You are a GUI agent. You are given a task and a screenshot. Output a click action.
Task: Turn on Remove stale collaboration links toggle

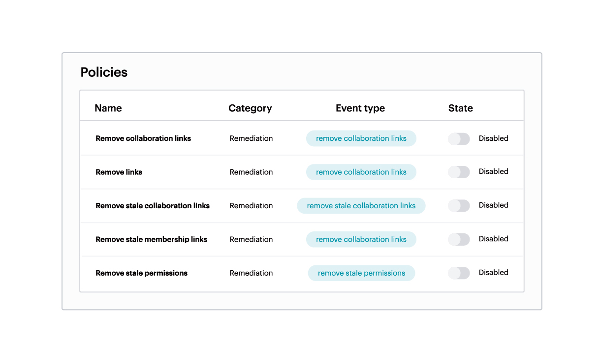click(458, 206)
